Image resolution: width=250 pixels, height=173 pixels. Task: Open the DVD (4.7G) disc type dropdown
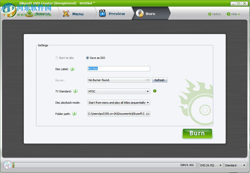coord(211,165)
